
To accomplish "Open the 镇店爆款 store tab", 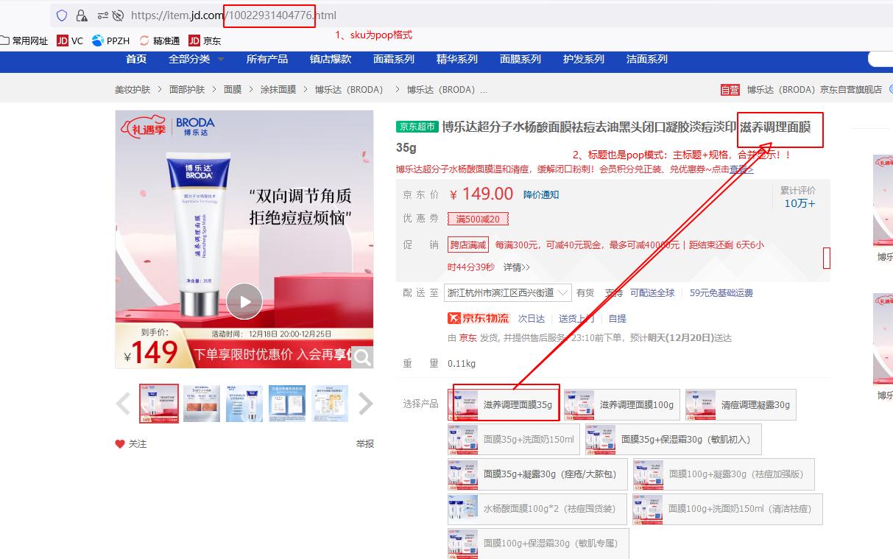I will click(x=331, y=59).
